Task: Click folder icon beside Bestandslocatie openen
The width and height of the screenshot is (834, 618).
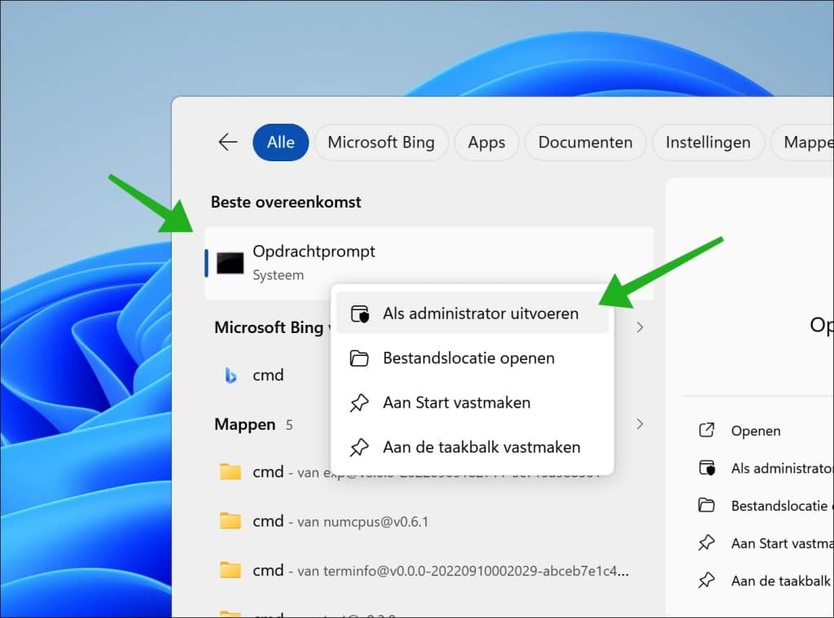Action: (x=359, y=358)
